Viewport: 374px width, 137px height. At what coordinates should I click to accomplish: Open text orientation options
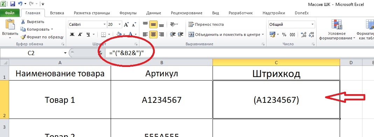coord(174,24)
